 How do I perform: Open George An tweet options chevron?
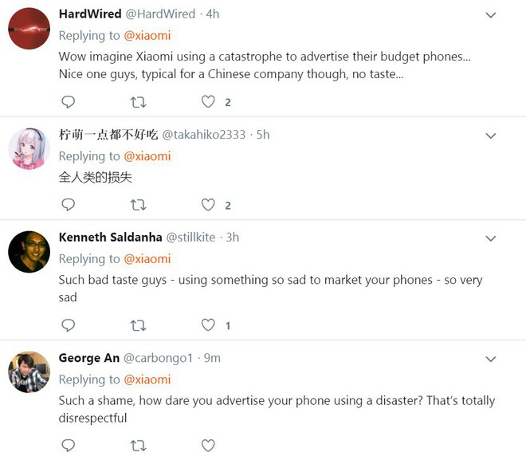pos(491,359)
